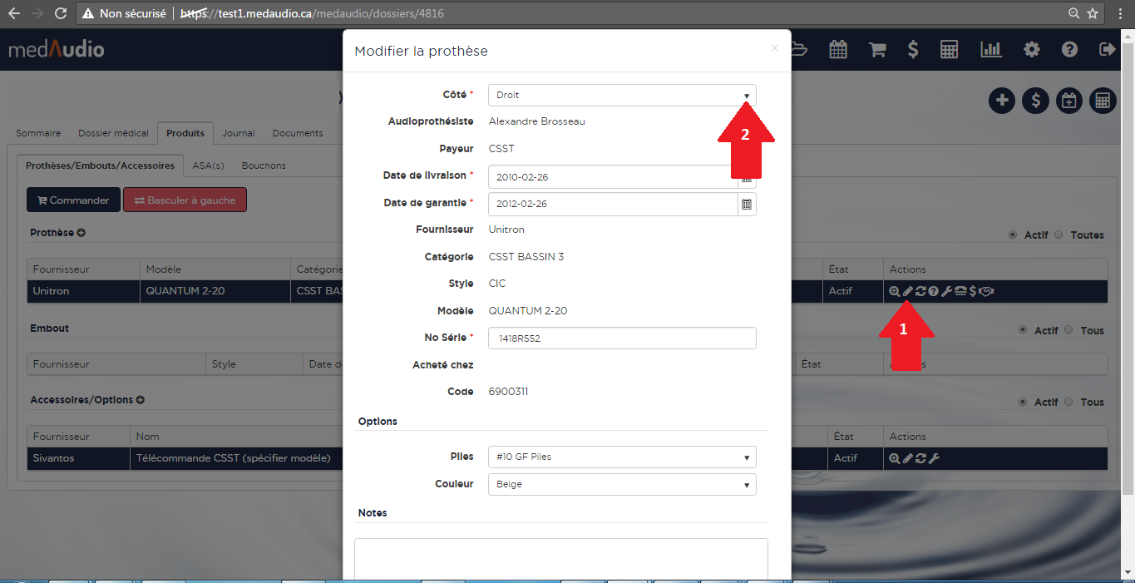This screenshot has height=583, width=1135.
Task: Open the shopping cart icon in top navbar
Action: point(876,50)
